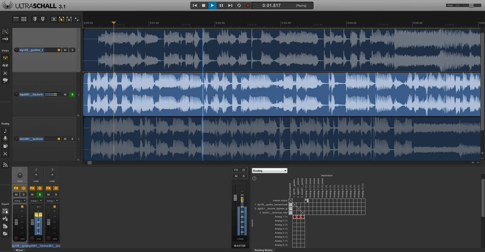485x252 pixels.
Task: Click the blue Play button
Action: (x=212, y=5)
